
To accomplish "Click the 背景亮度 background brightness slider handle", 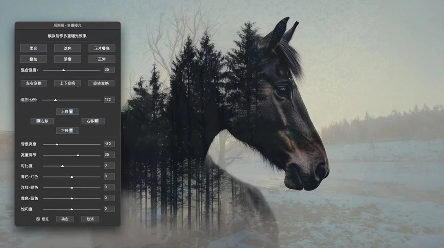I will pyautogui.click(x=57, y=144).
